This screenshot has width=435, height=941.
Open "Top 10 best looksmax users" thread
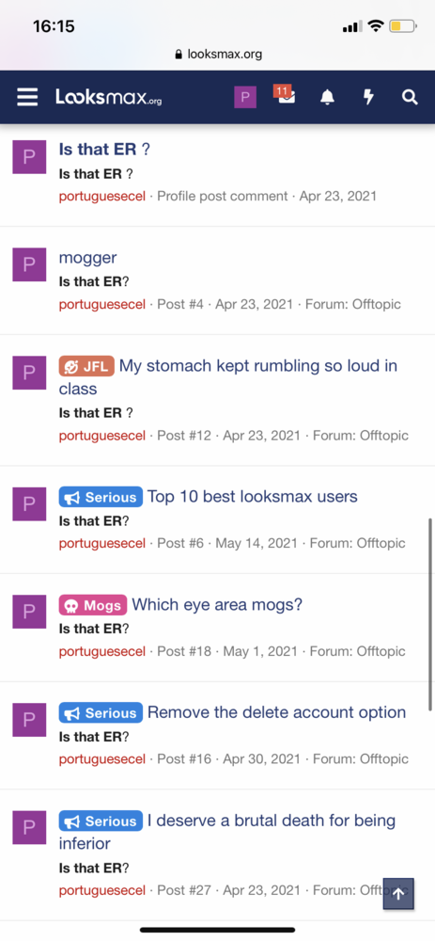coord(252,497)
